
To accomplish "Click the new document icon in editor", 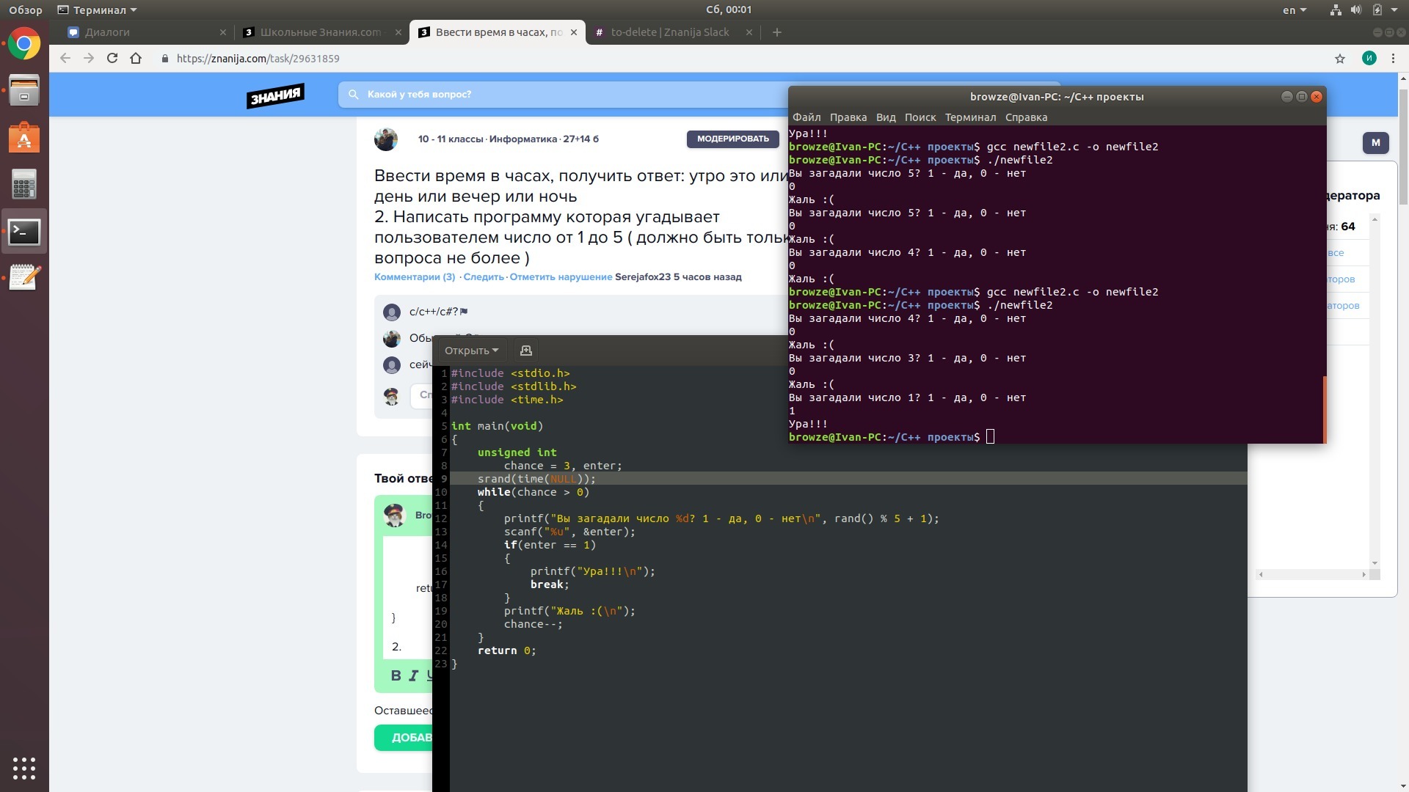I will click(525, 351).
